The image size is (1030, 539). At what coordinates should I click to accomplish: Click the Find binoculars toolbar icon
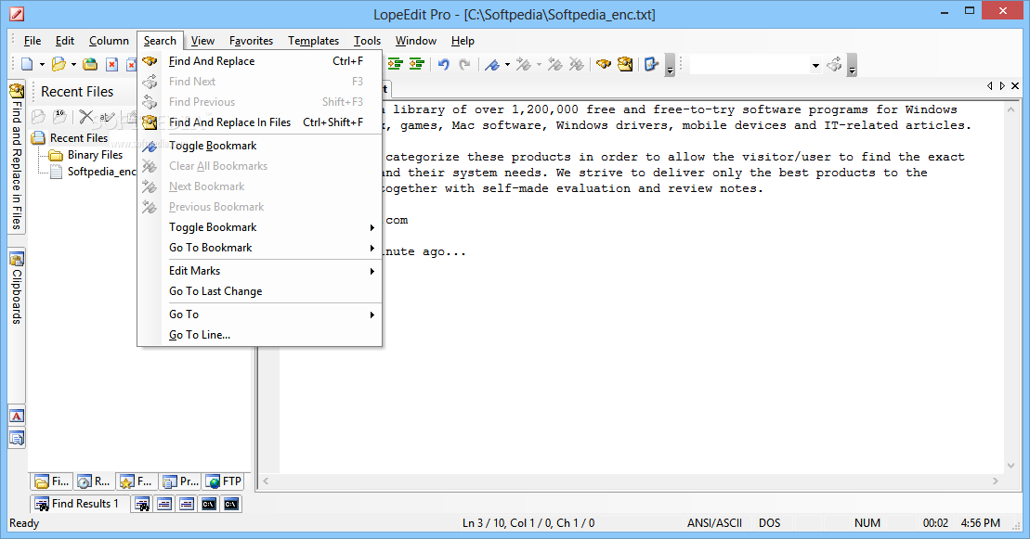[604, 64]
